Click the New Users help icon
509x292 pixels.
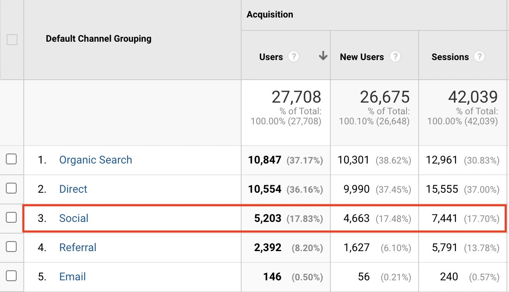click(x=395, y=57)
